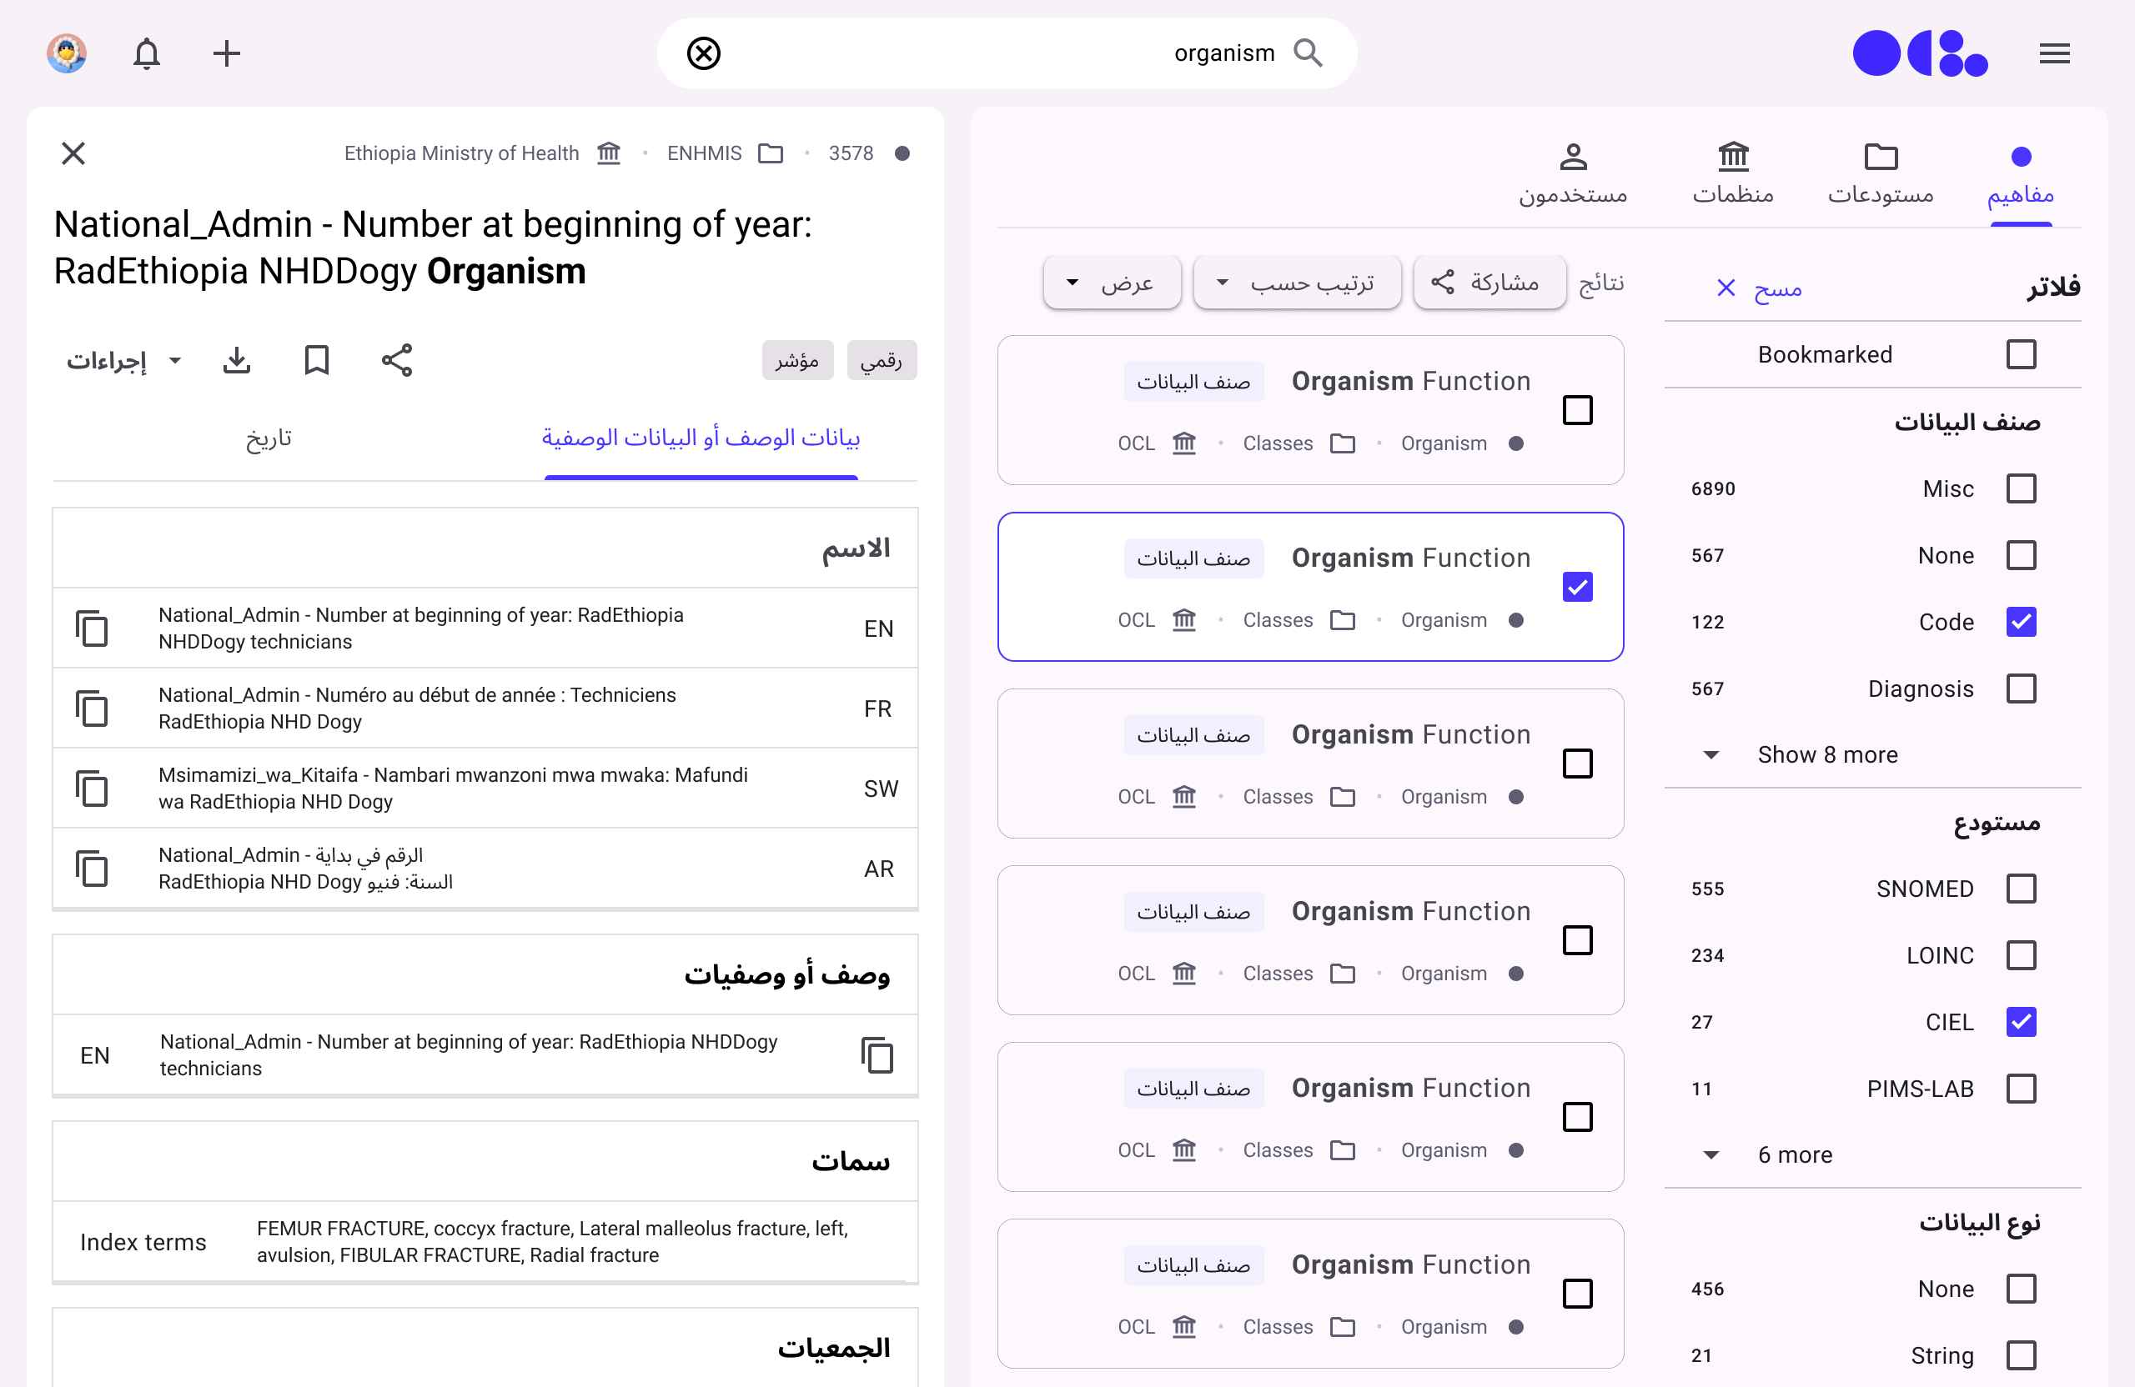Click the plus add-new icon
The height and width of the screenshot is (1387, 2135).
(226, 54)
